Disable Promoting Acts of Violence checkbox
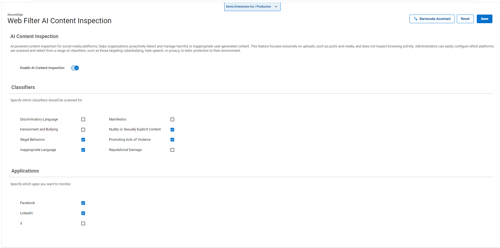This screenshot has width=500, height=248. 172,140
